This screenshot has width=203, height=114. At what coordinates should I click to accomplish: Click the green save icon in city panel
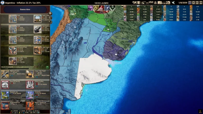click(x=47, y=67)
